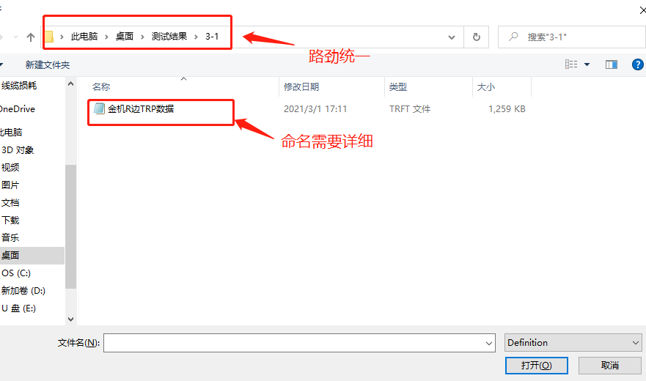The width and height of the screenshot is (646, 381).
Task: Sort by the 修改日期 column header
Action: (x=301, y=87)
